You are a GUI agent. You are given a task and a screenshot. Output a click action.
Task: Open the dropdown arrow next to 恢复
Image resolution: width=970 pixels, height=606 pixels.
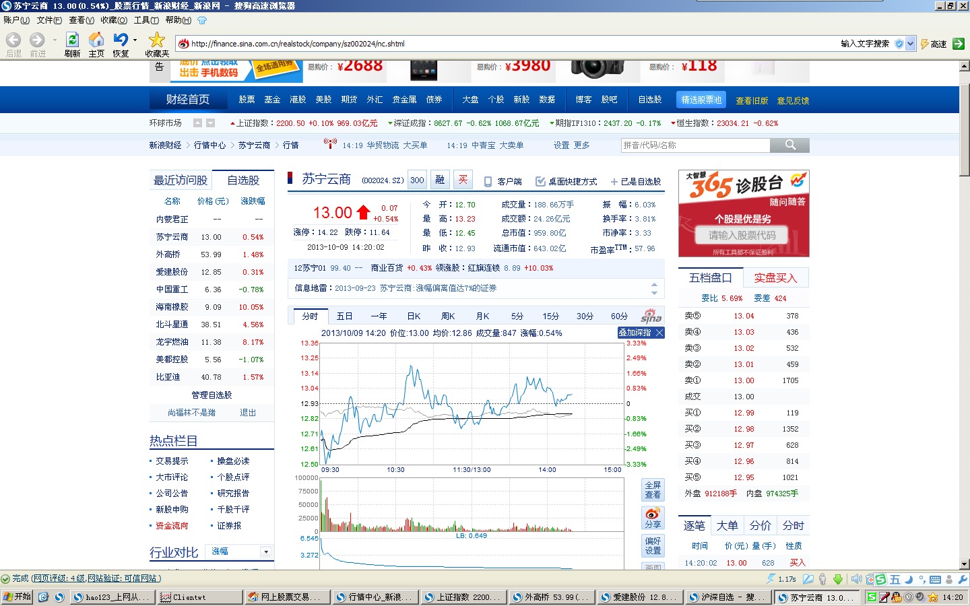[135, 40]
